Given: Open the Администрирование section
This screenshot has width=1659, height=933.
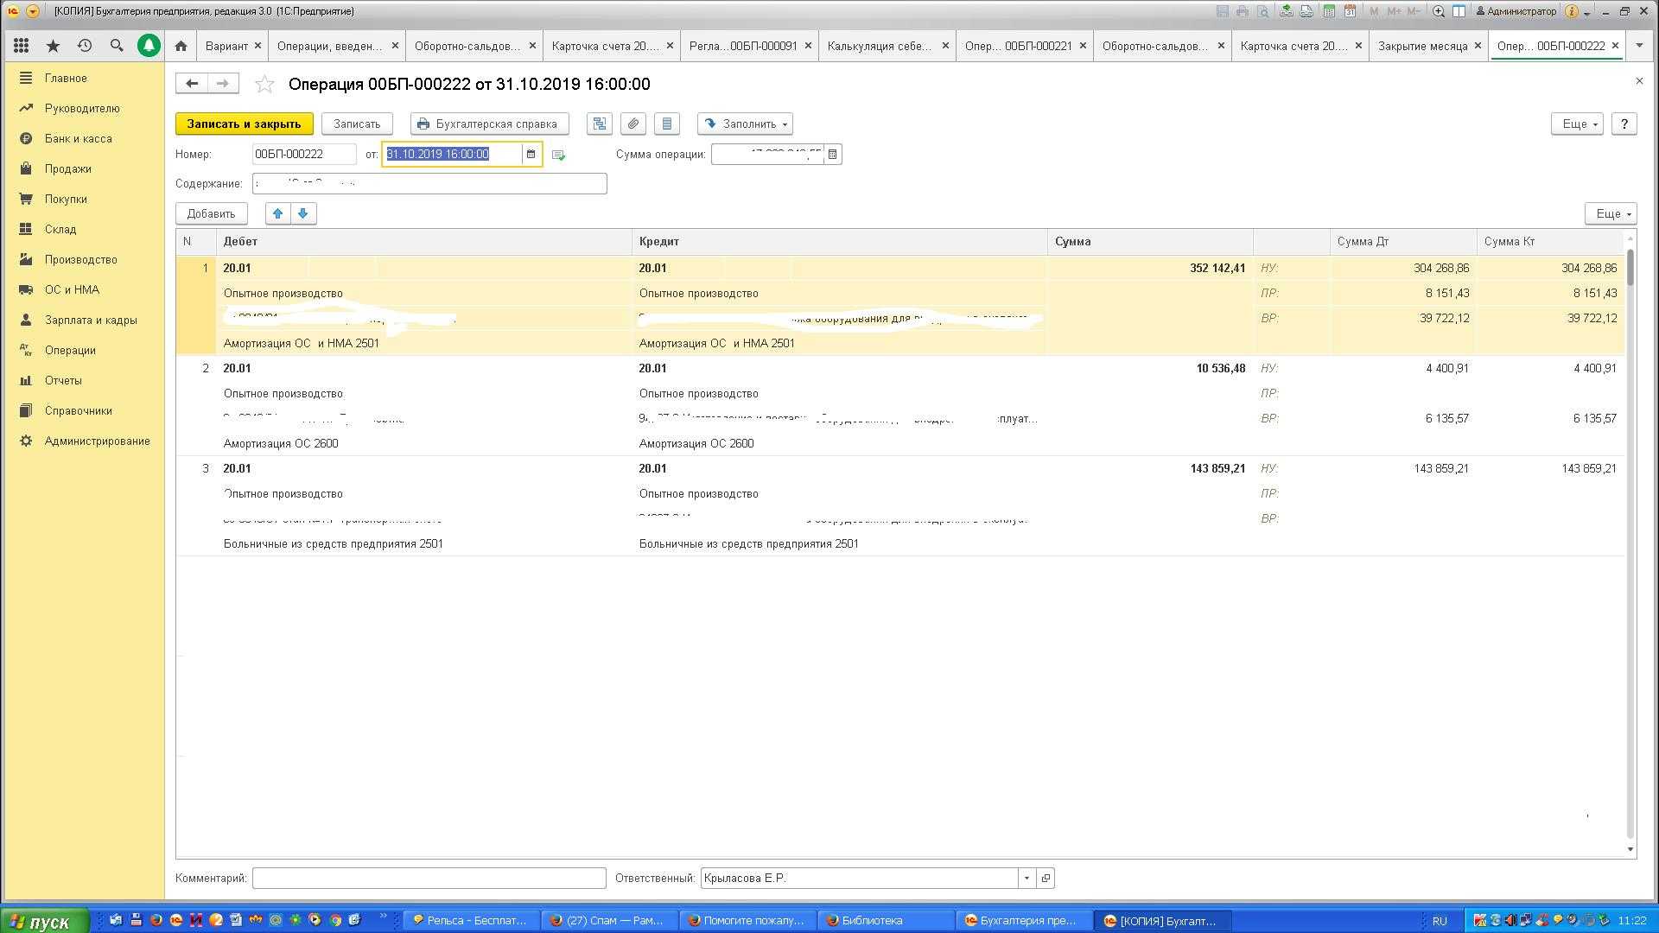Looking at the screenshot, I should coord(97,441).
